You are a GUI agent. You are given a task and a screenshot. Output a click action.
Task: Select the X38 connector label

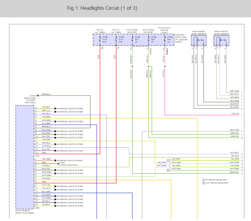point(37,208)
